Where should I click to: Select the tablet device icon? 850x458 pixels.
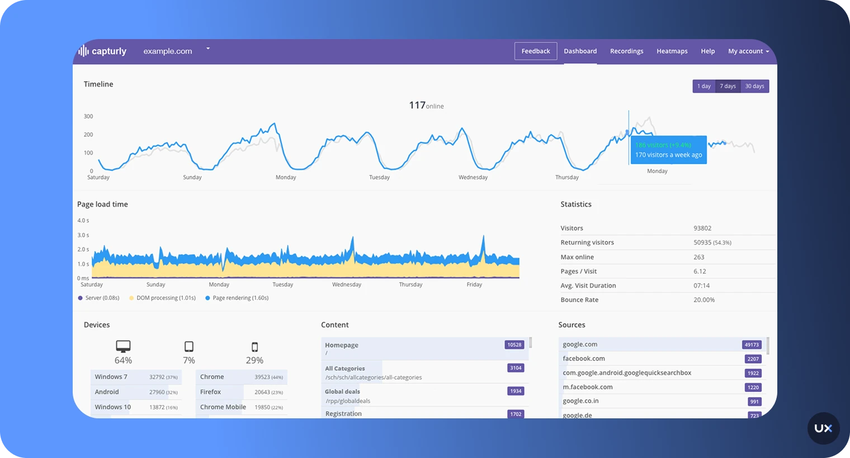pos(189,346)
